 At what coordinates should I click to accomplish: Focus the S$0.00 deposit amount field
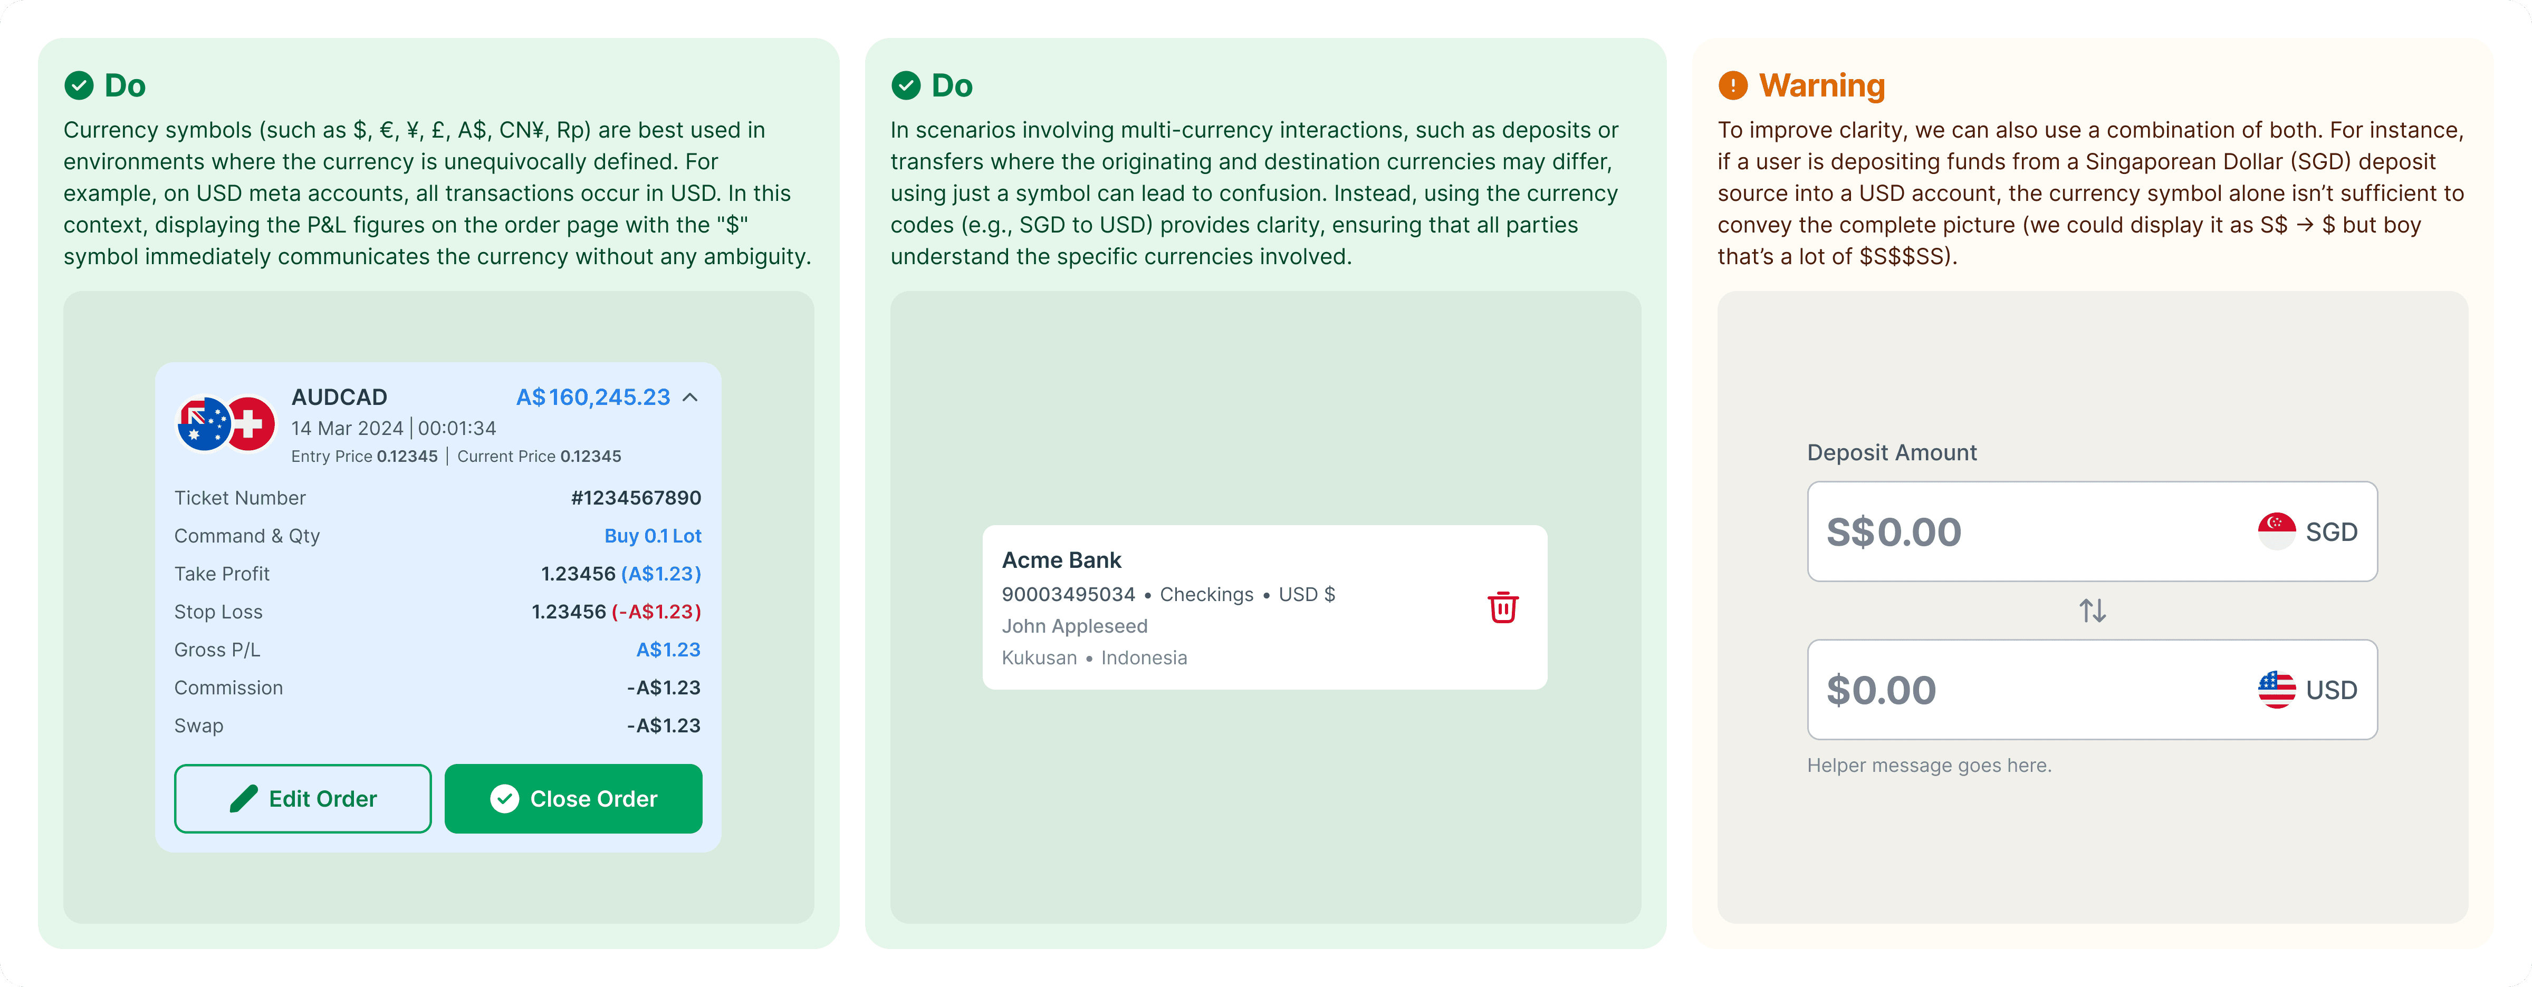click(x=2092, y=531)
